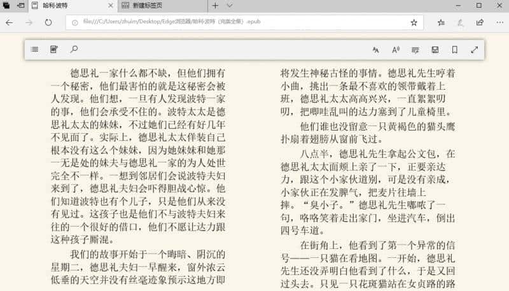The height and width of the screenshot is (291, 509).
Task: Maximize the Edge window
Action: [479, 6]
